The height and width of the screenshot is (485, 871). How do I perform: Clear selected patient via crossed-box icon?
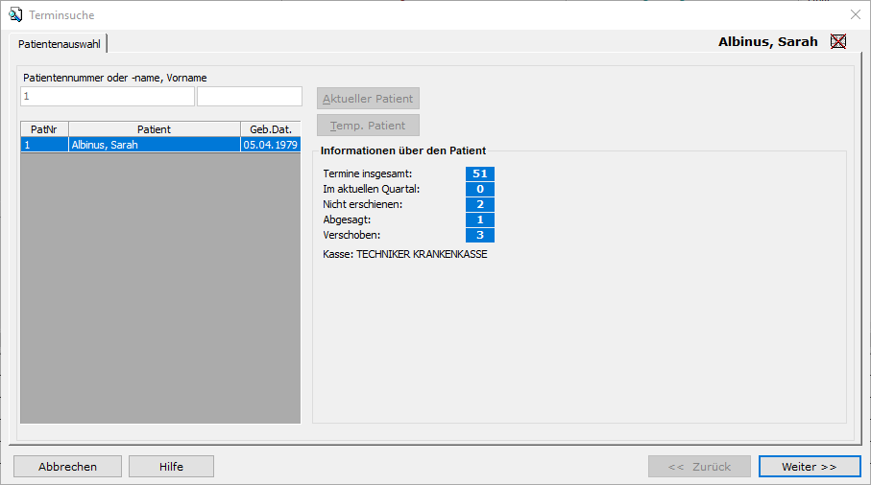tap(838, 41)
